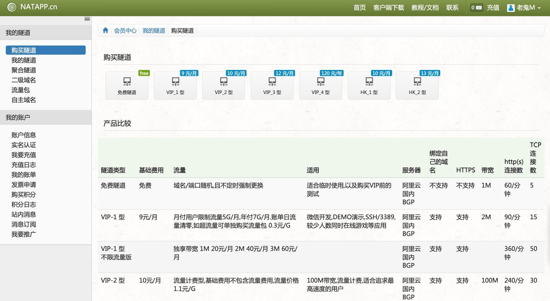This screenshot has width=550, height=301.
Task: Click the message envelope counter icon
Action: pyautogui.click(x=477, y=8)
